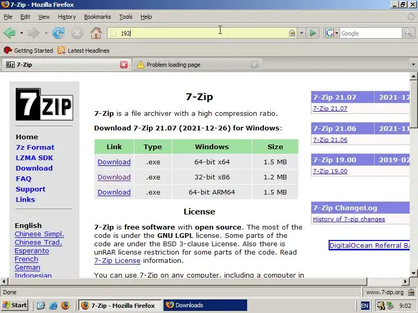Click the network tray icon beside the clock

coord(390,305)
